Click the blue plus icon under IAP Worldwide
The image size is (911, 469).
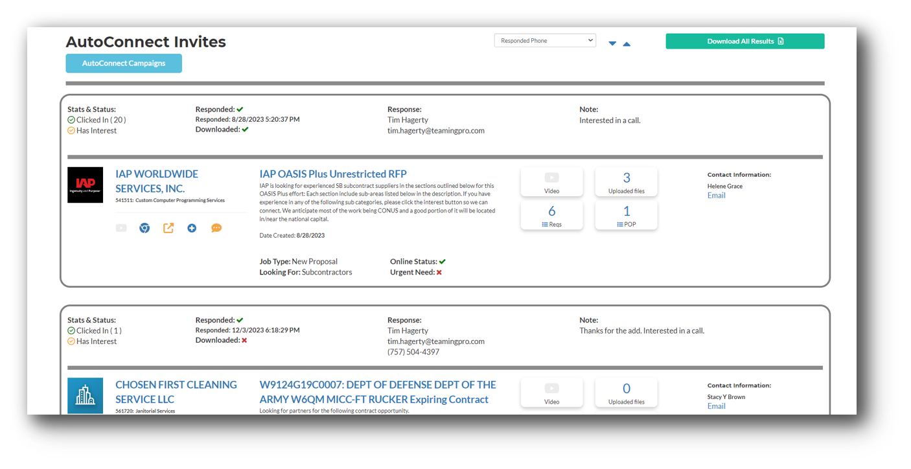(x=192, y=228)
